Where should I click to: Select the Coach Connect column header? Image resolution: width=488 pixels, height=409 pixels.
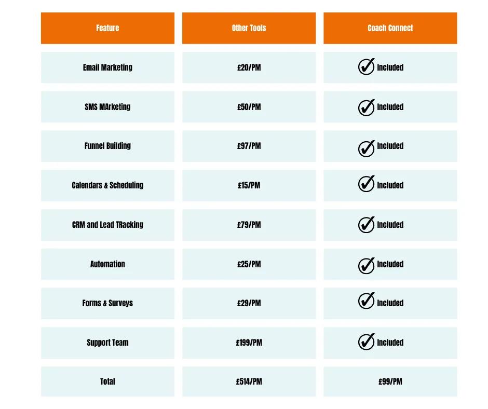[x=390, y=28]
